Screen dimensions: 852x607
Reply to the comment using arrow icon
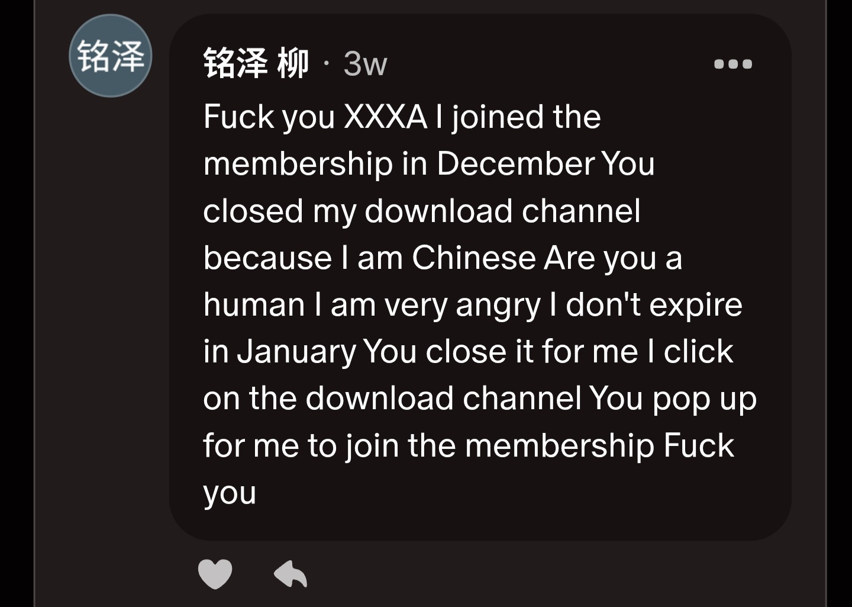291,573
